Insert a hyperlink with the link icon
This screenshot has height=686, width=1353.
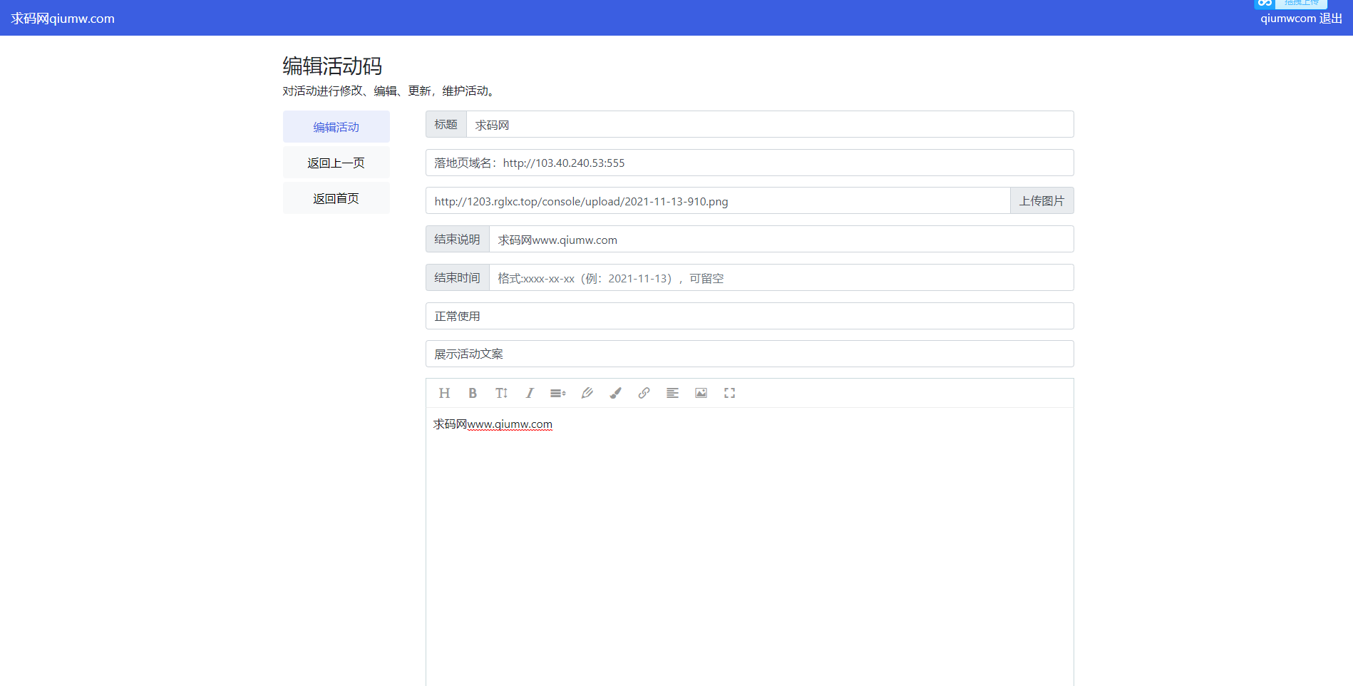[x=644, y=393]
